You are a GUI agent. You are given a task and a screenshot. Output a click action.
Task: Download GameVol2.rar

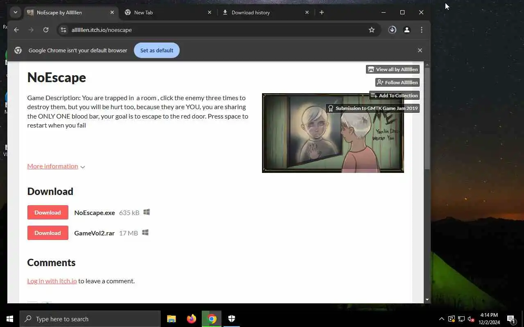point(48,233)
